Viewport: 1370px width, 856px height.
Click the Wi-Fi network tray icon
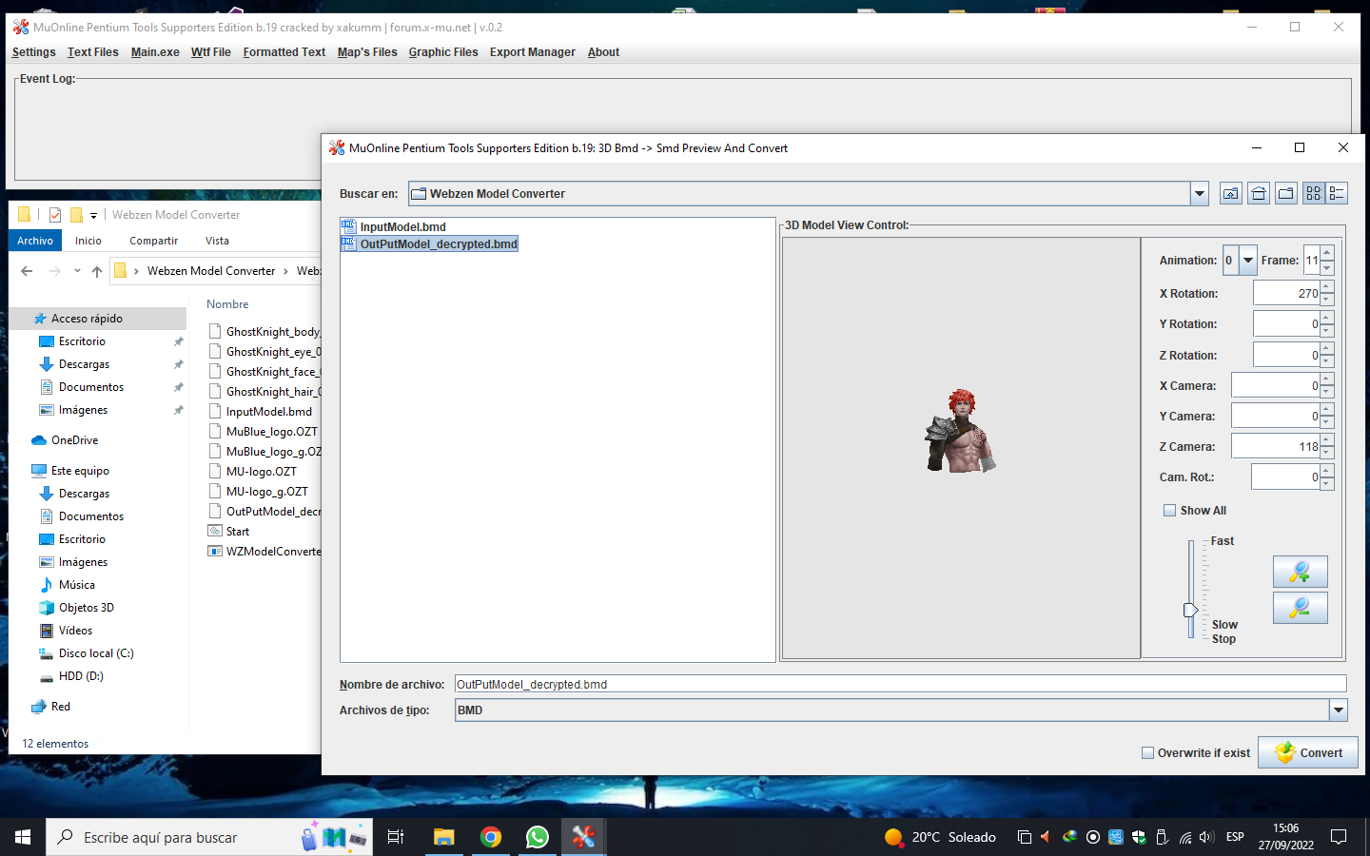[x=1184, y=837]
